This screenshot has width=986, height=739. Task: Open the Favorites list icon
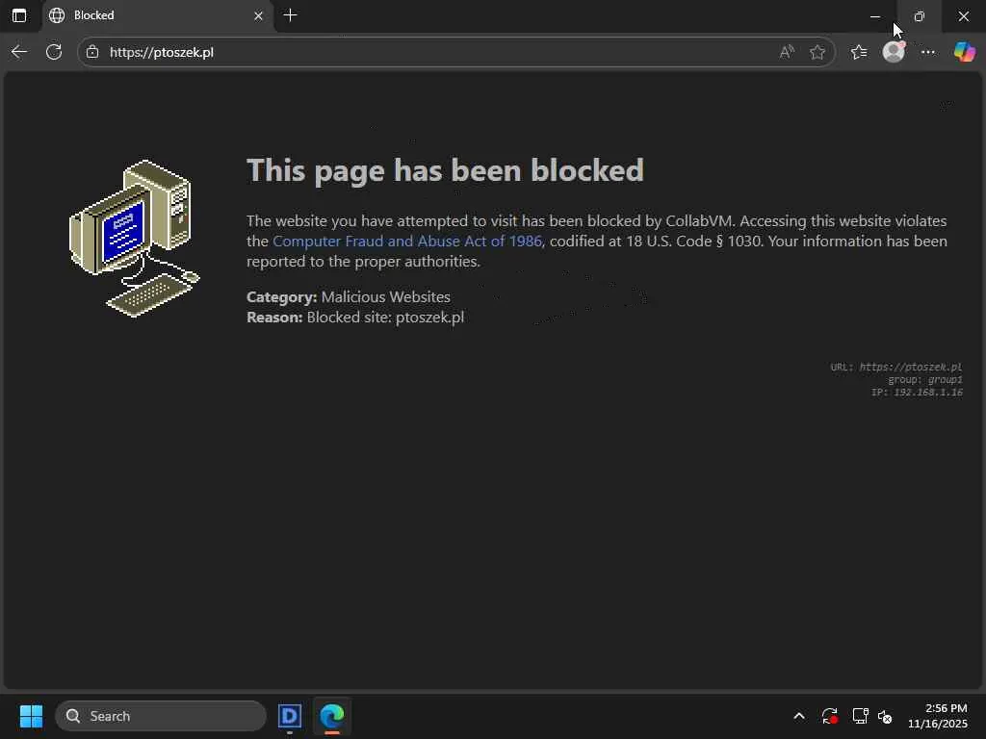point(859,52)
